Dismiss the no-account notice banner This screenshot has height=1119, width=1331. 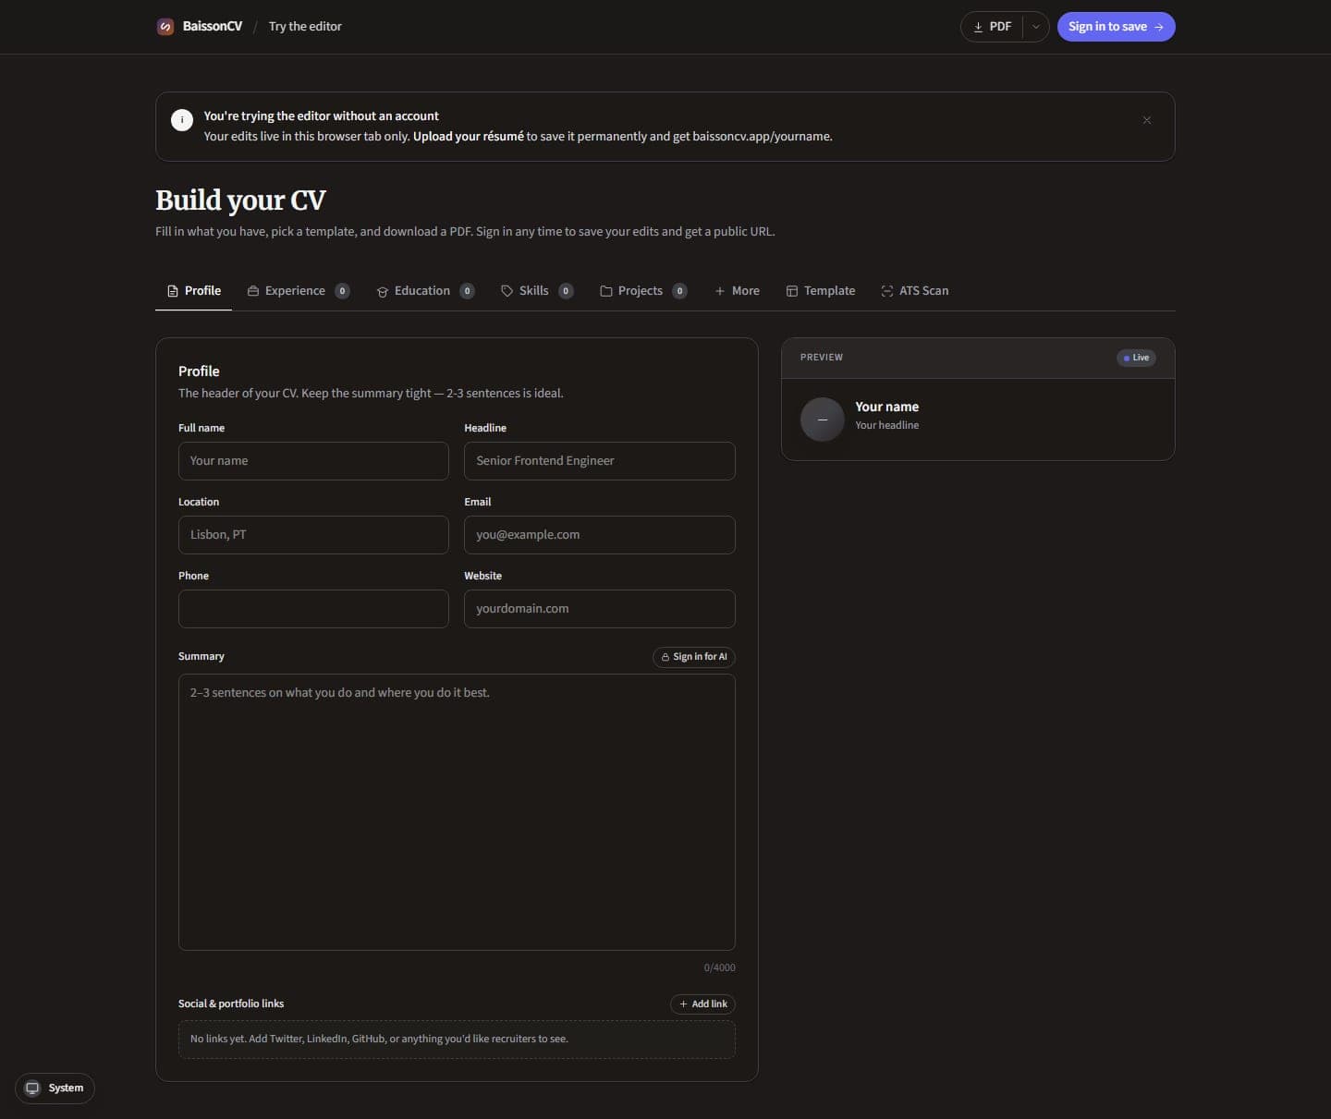click(x=1147, y=120)
